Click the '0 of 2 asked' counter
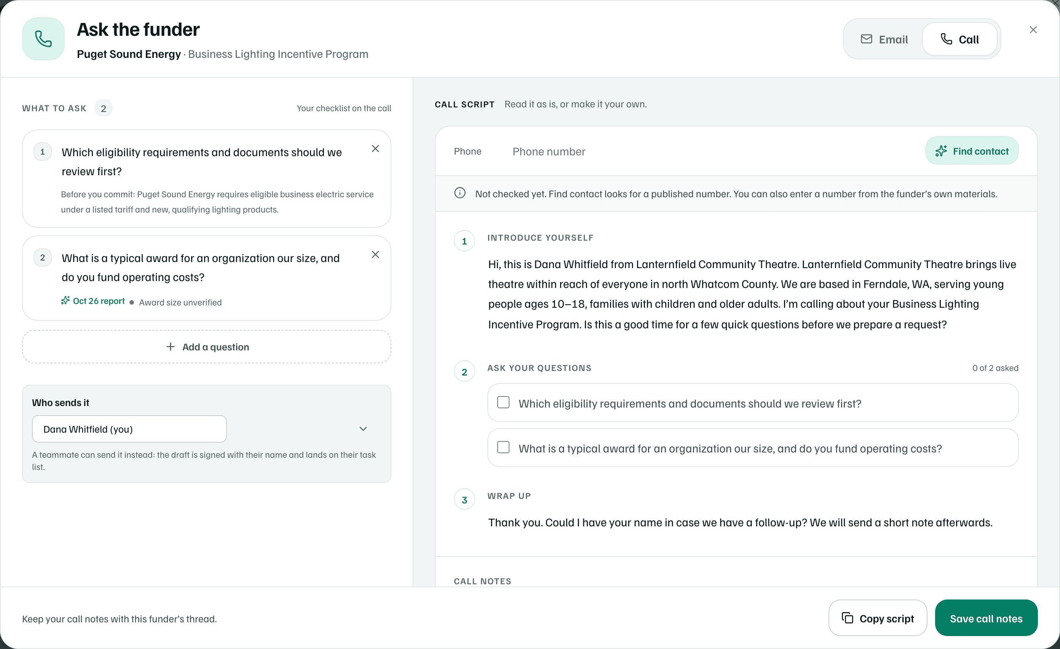 tap(996, 368)
